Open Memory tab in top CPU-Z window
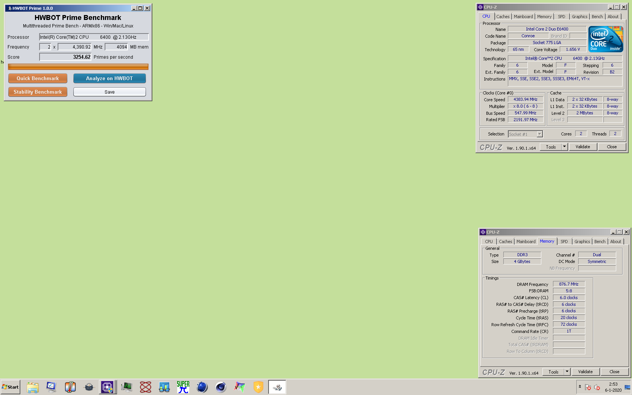The image size is (632, 395). point(544,17)
